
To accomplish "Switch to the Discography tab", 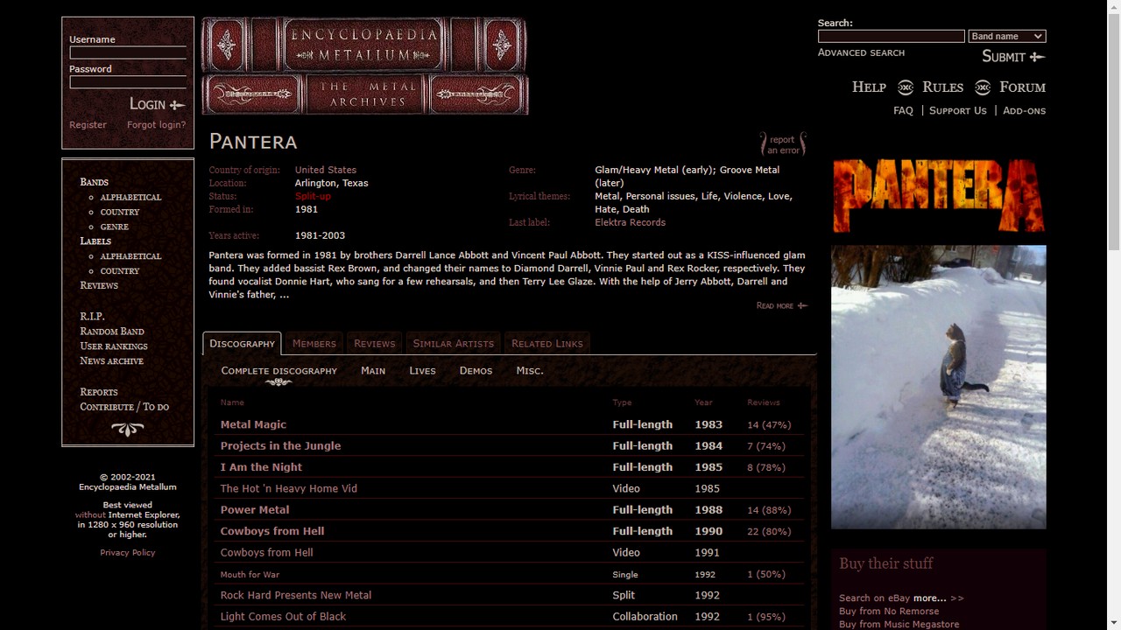I will [x=242, y=344].
